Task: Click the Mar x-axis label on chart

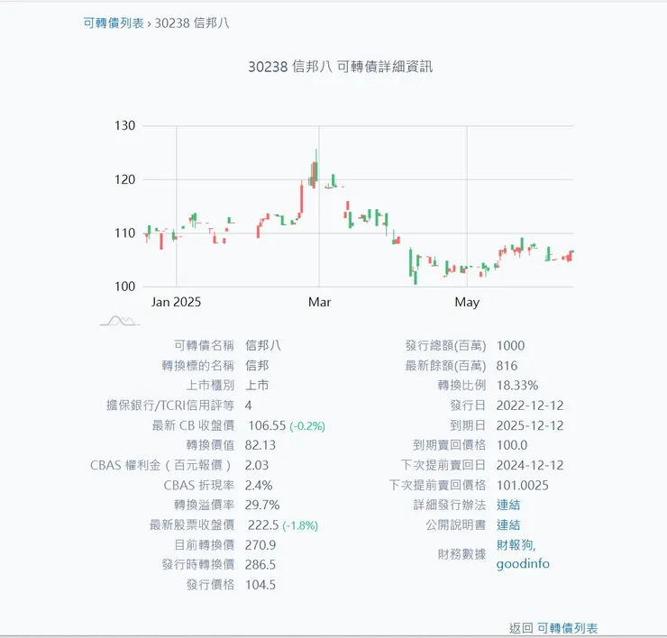Action: 319,302
